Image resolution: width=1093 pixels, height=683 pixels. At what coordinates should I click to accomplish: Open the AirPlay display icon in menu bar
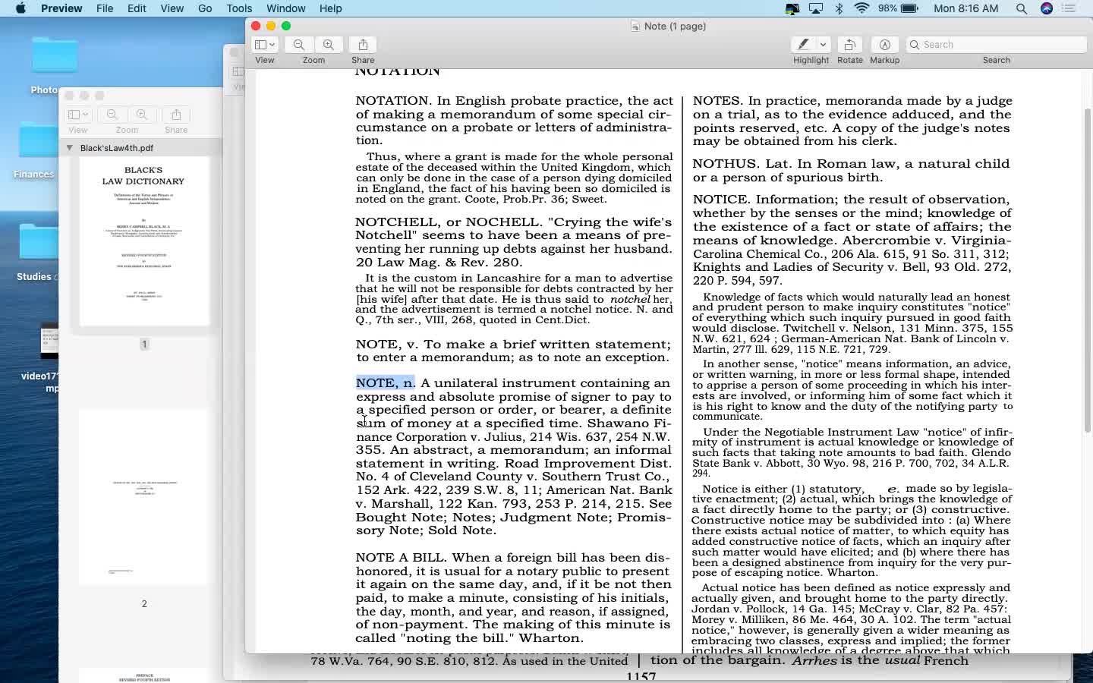pyautogui.click(x=816, y=8)
